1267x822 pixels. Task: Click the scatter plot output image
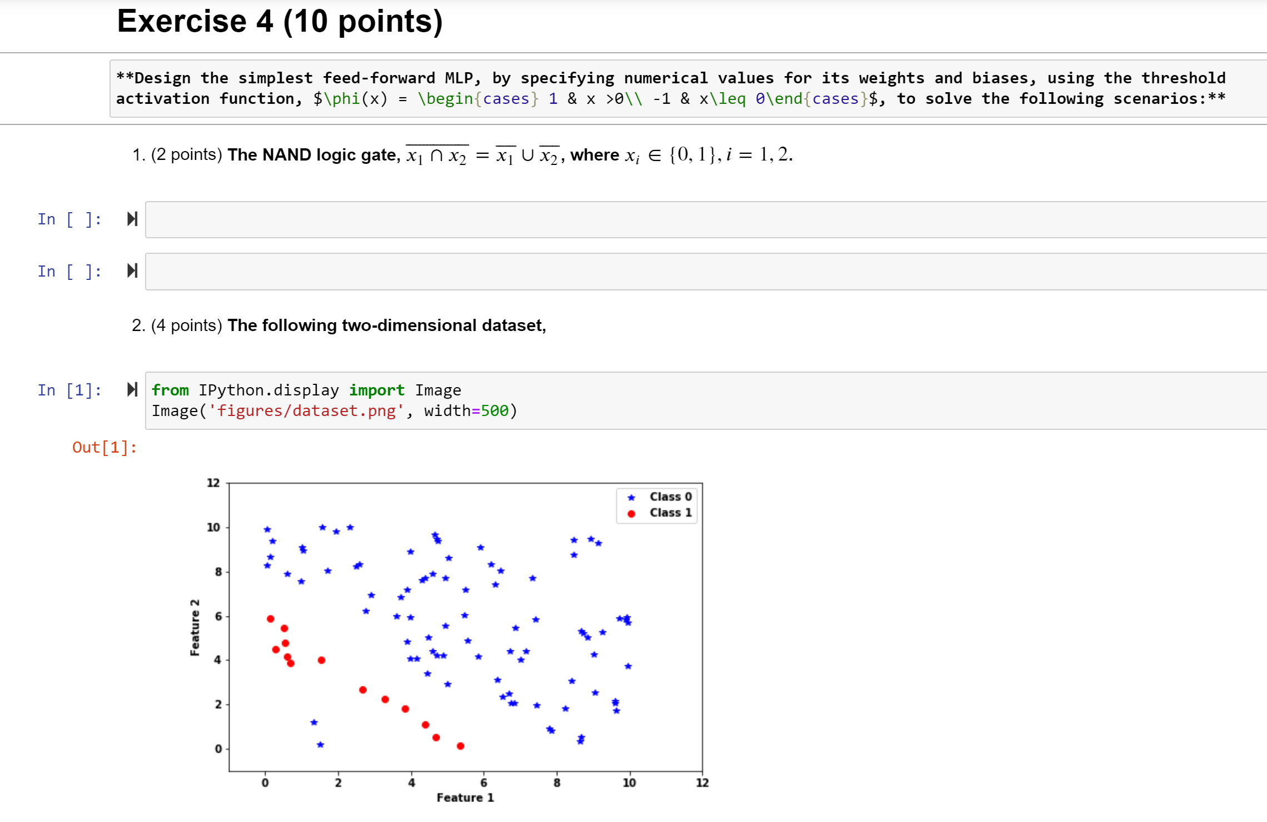pyautogui.click(x=466, y=628)
